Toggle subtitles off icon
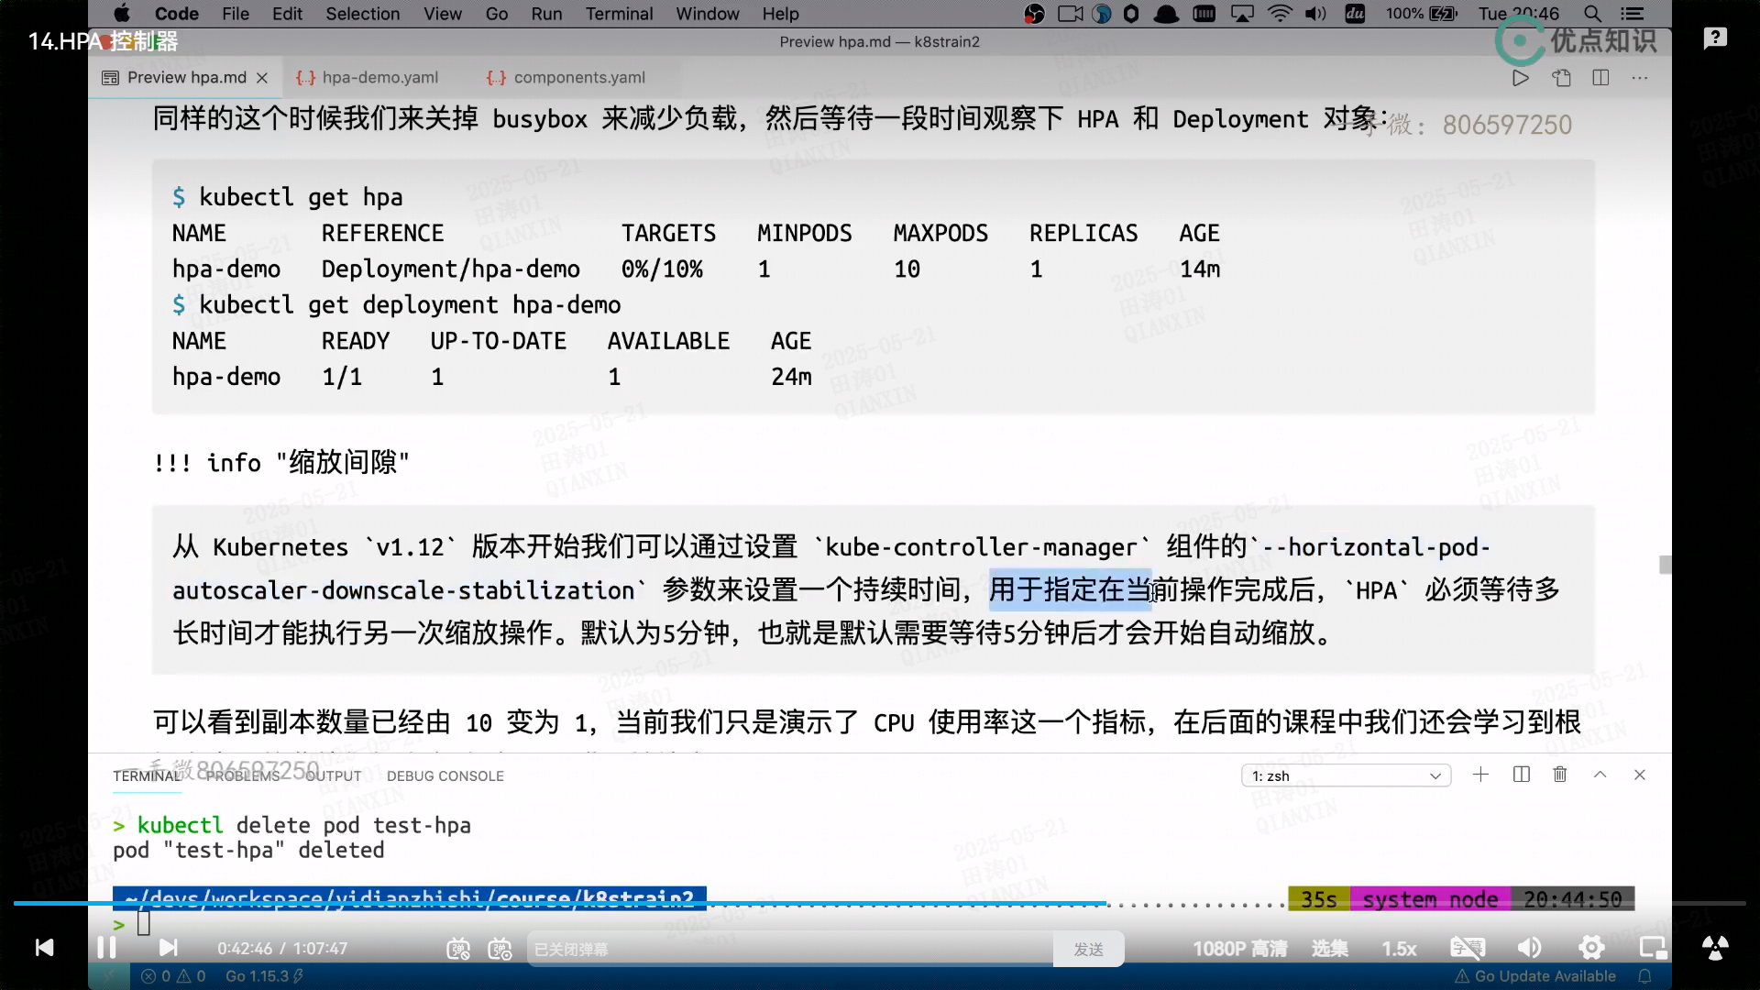This screenshot has height=990, width=1760. pyautogui.click(x=1467, y=948)
